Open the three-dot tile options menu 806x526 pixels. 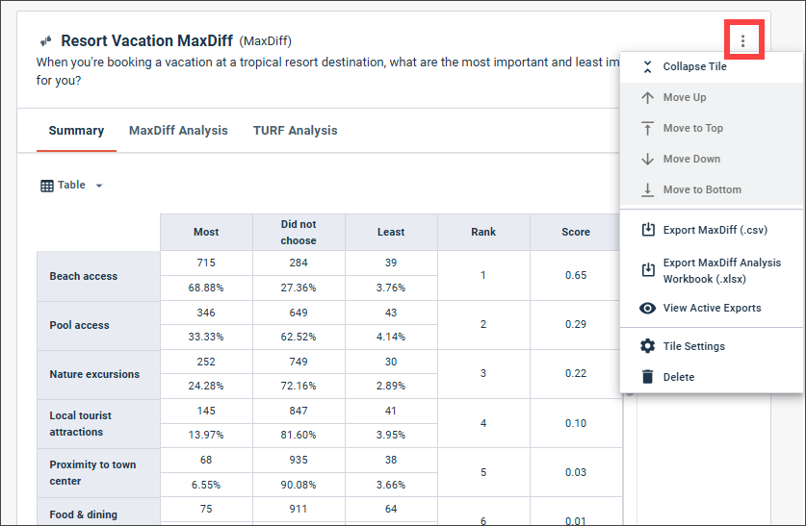pos(742,41)
